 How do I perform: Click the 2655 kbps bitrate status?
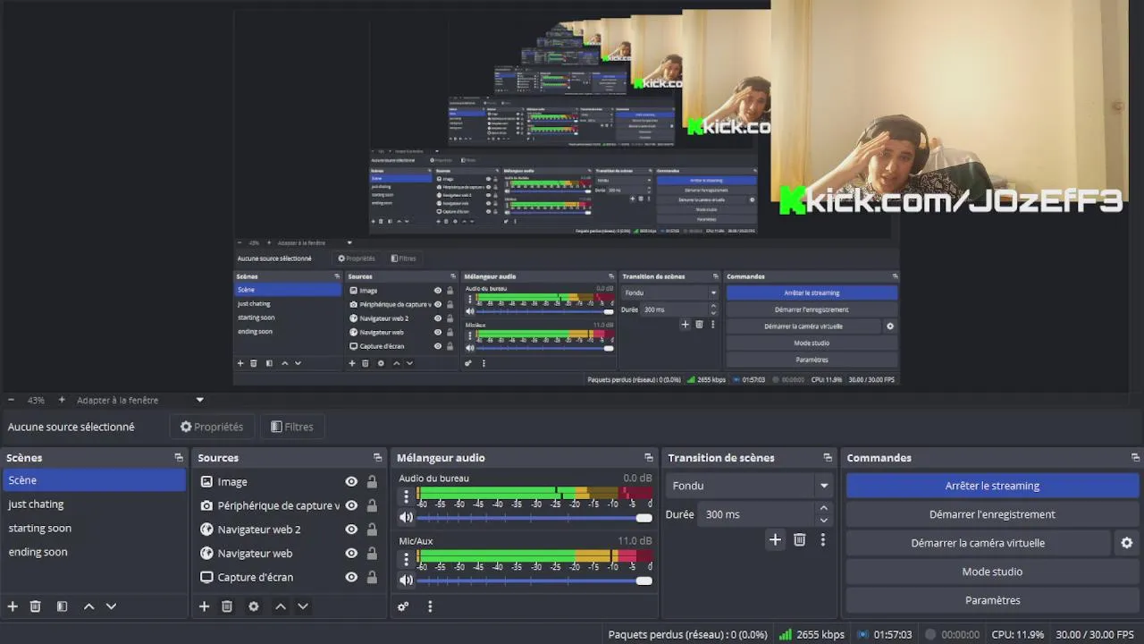pyautogui.click(x=812, y=634)
